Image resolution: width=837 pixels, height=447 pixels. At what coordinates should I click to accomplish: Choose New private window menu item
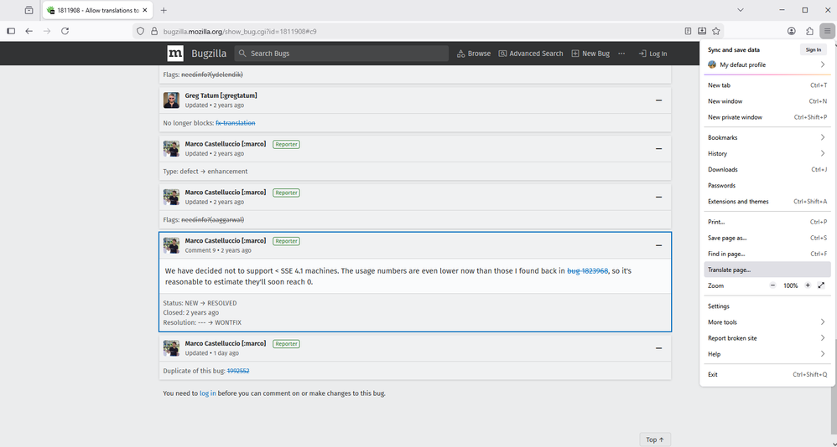(735, 117)
